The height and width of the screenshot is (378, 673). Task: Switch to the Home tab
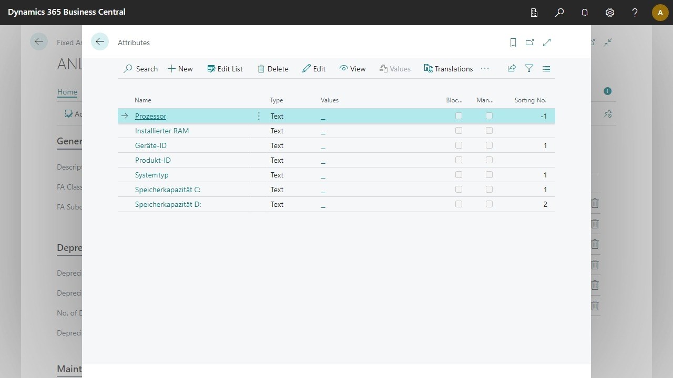(67, 92)
